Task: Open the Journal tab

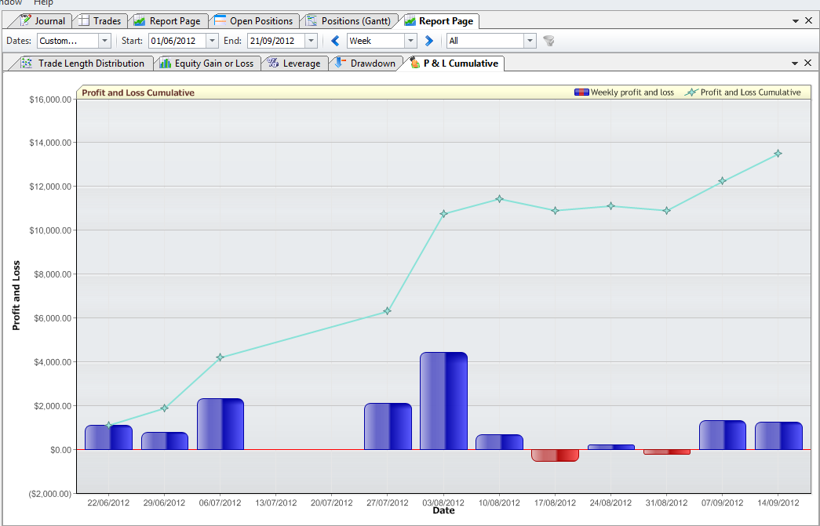Action: (x=42, y=21)
